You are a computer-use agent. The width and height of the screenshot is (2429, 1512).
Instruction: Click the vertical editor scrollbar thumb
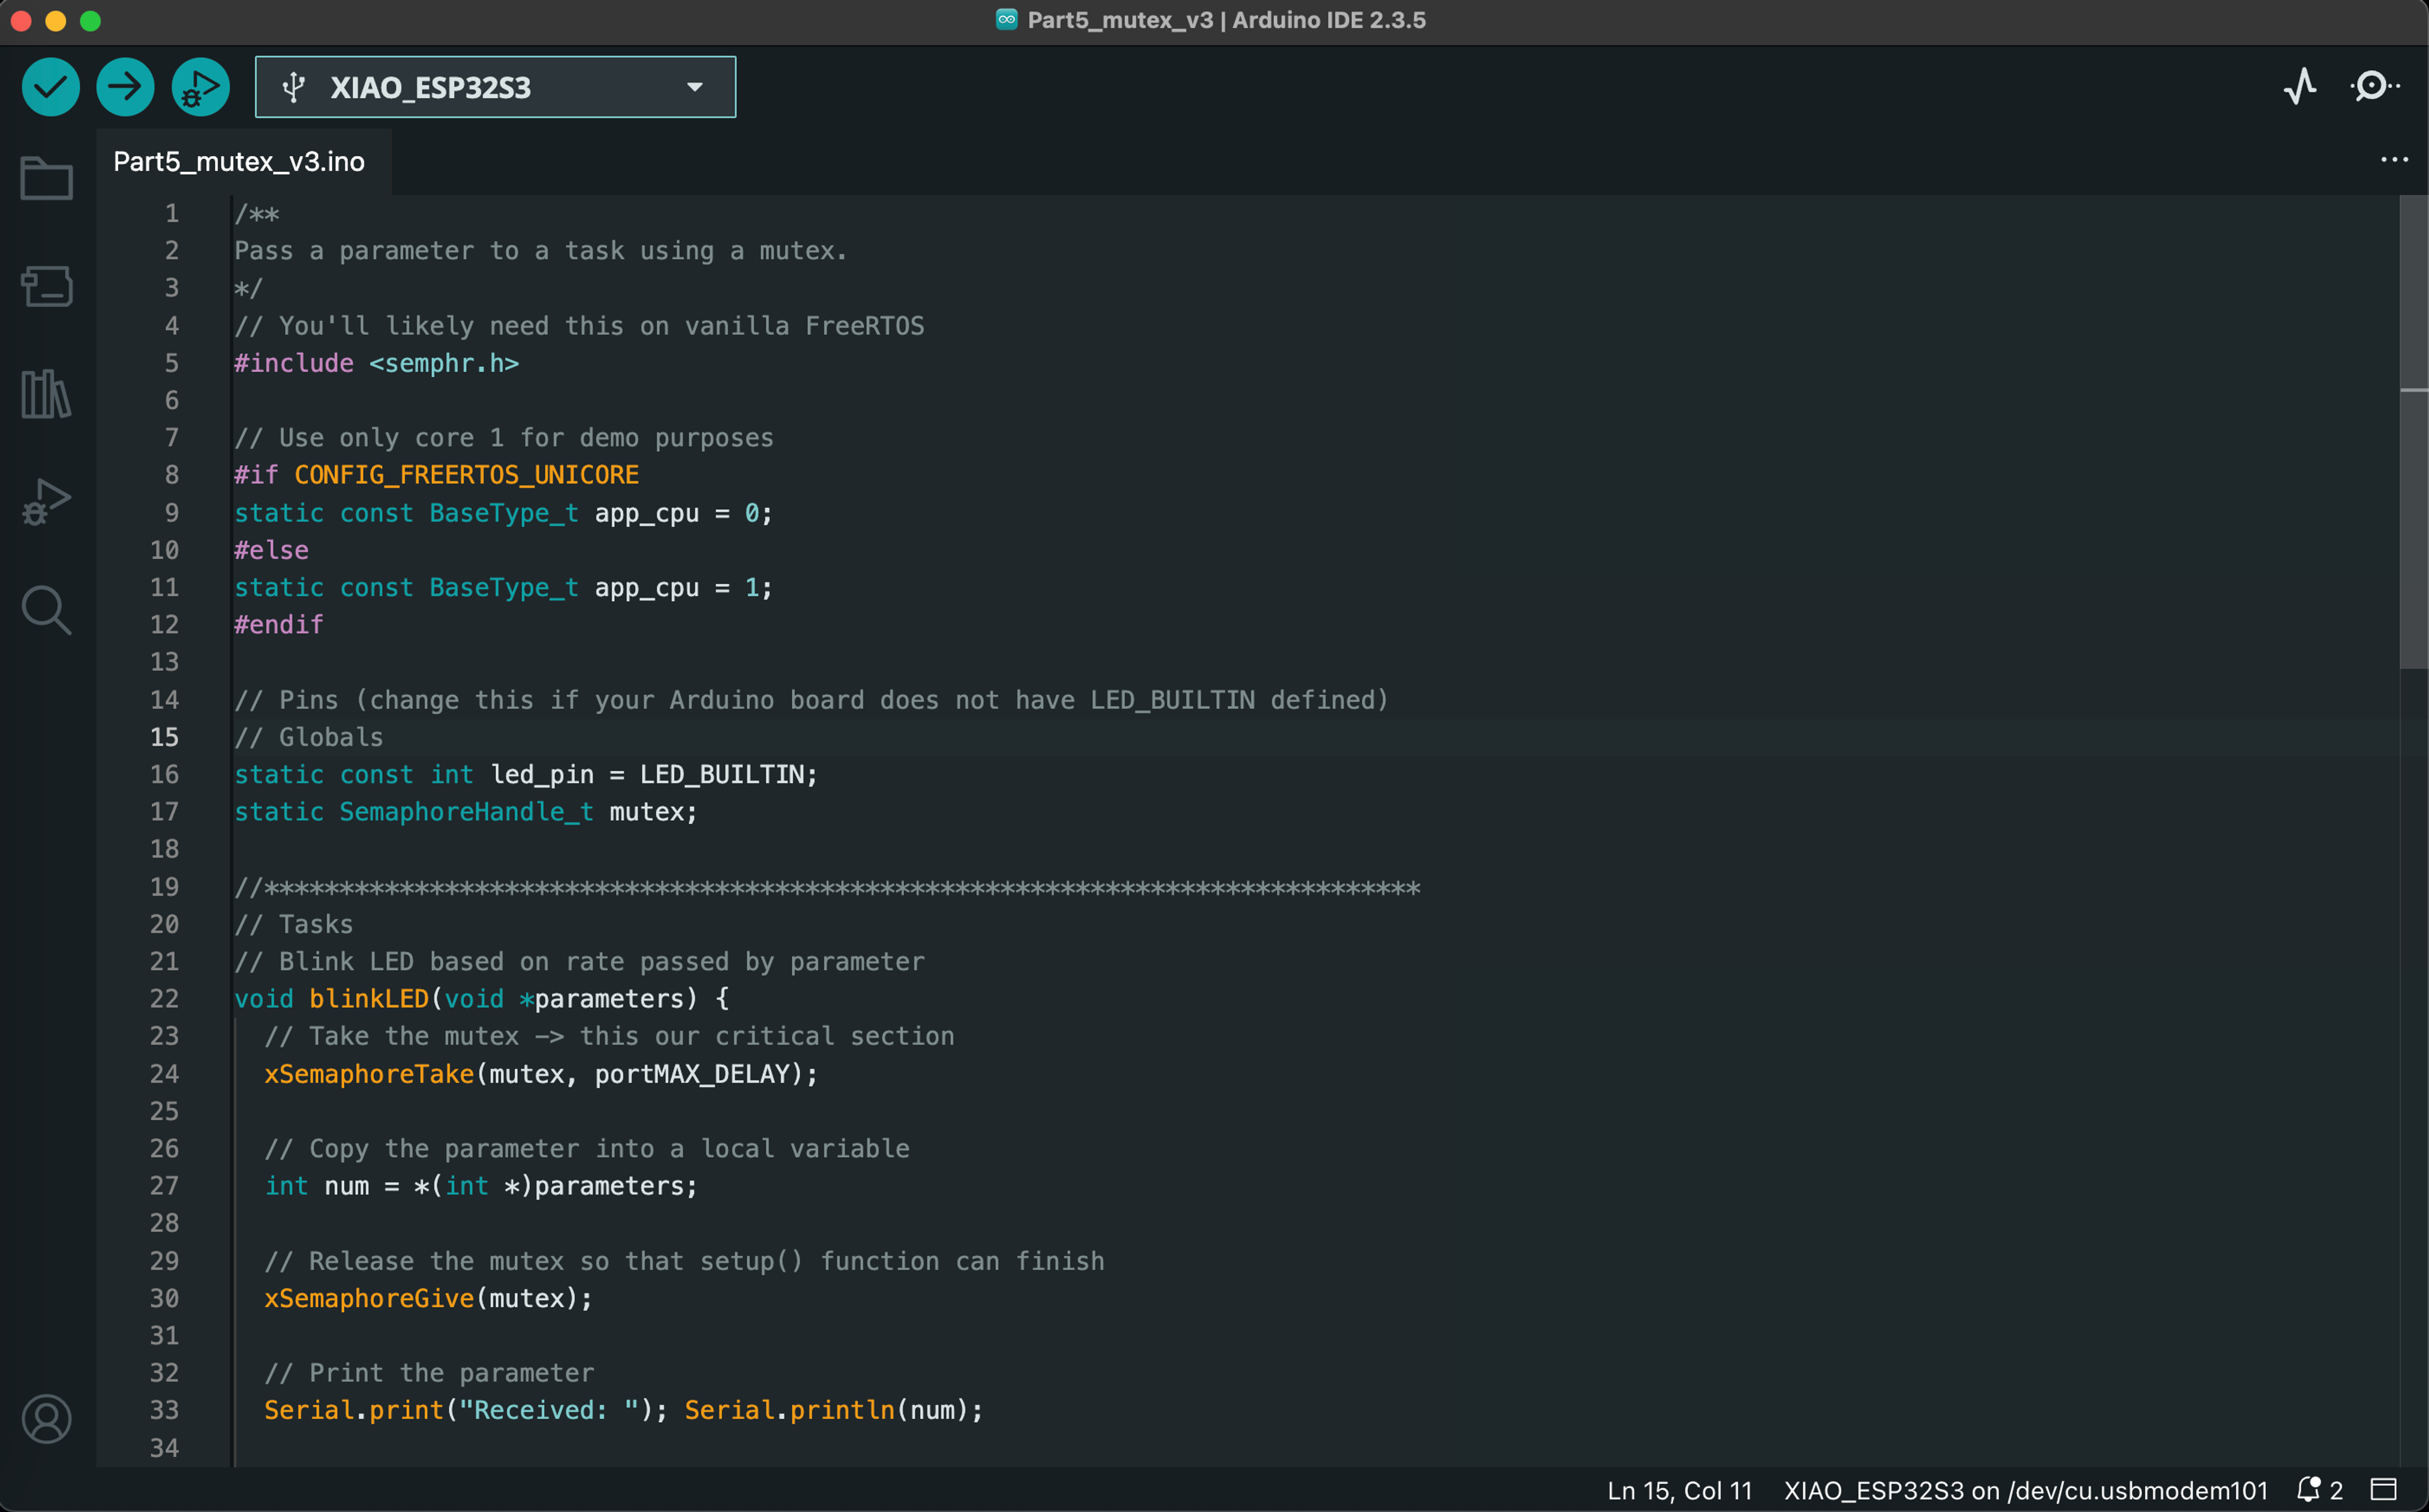pyautogui.click(x=2413, y=430)
